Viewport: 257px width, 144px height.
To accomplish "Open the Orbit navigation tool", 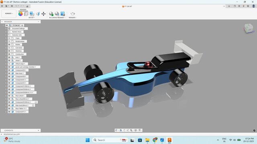I will [116, 130].
